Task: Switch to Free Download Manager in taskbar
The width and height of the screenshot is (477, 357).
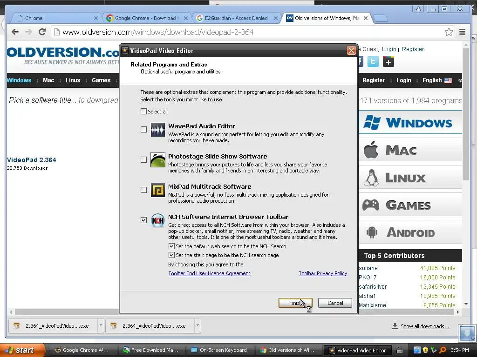Action: tap(151, 350)
